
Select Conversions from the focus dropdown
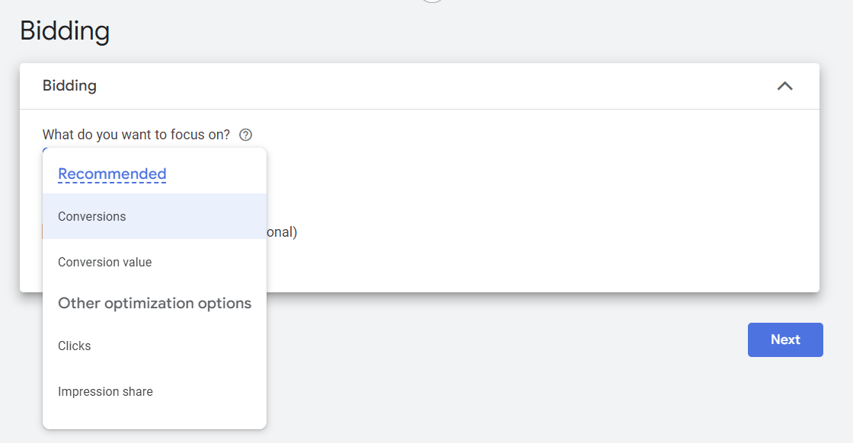click(x=92, y=216)
